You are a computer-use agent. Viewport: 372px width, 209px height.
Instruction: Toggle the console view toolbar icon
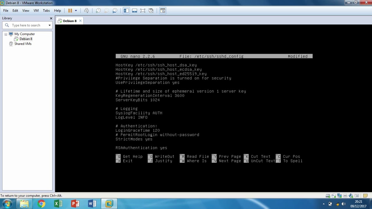point(163,11)
